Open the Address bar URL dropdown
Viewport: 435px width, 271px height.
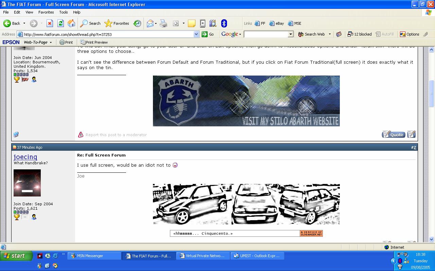(x=196, y=34)
